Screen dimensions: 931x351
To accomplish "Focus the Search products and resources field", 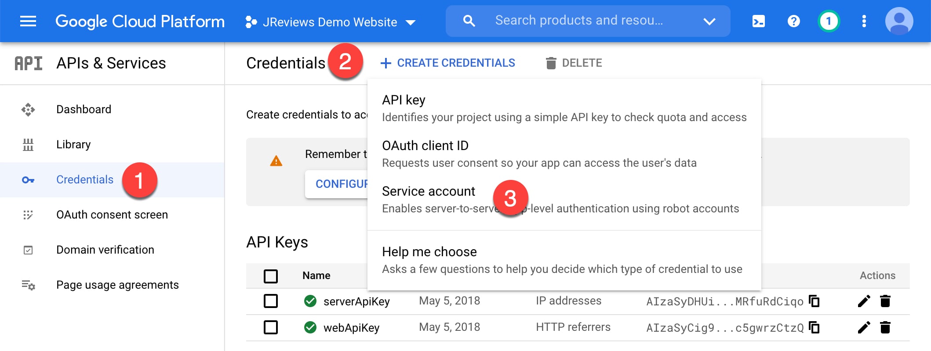I will tap(579, 20).
